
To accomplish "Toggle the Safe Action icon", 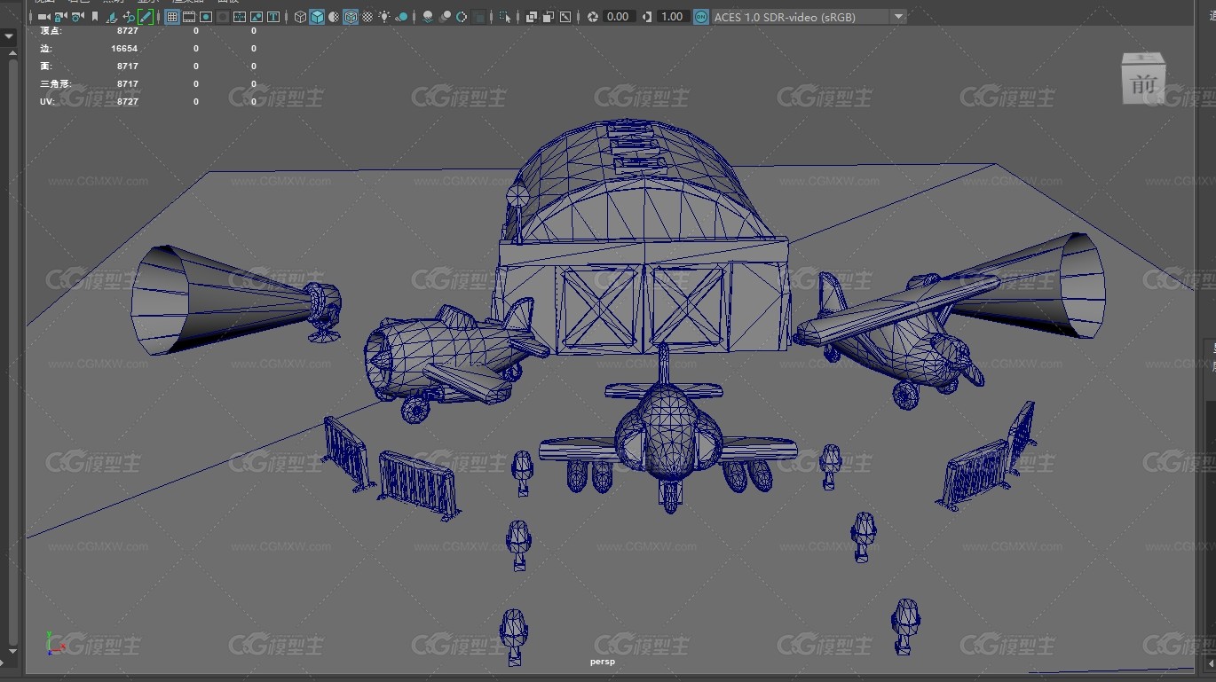I will (257, 17).
